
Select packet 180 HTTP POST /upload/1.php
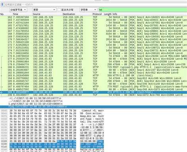coord(93,67)
